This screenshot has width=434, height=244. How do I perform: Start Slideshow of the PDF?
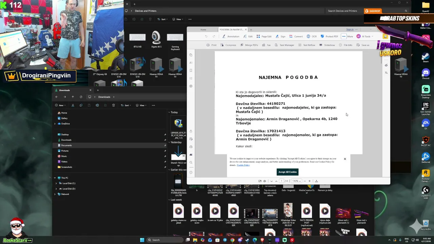click(327, 45)
